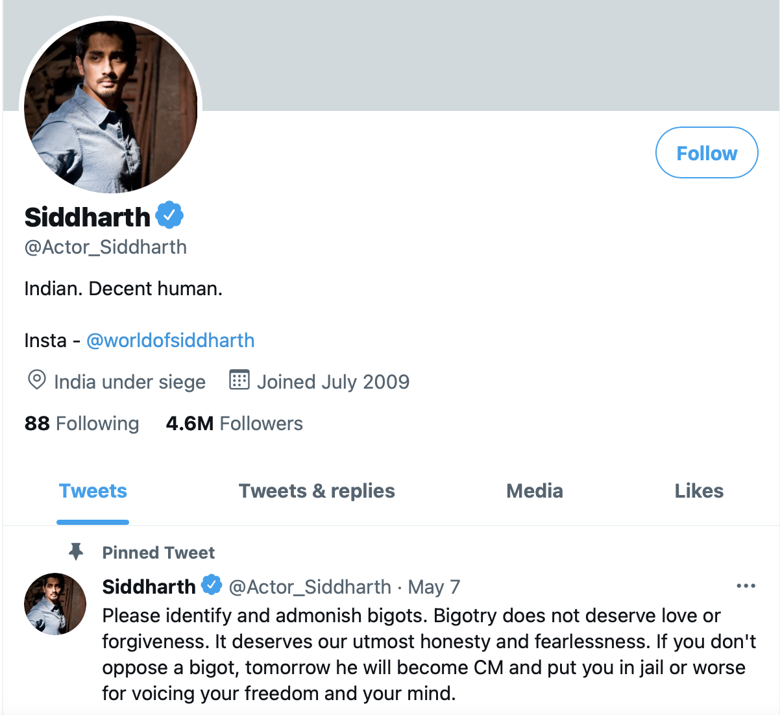This screenshot has width=780, height=715.
Task: Click the Siddharth name in the pinned tweet
Action: coord(149,587)
